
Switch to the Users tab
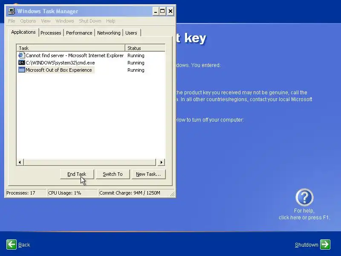131,33
